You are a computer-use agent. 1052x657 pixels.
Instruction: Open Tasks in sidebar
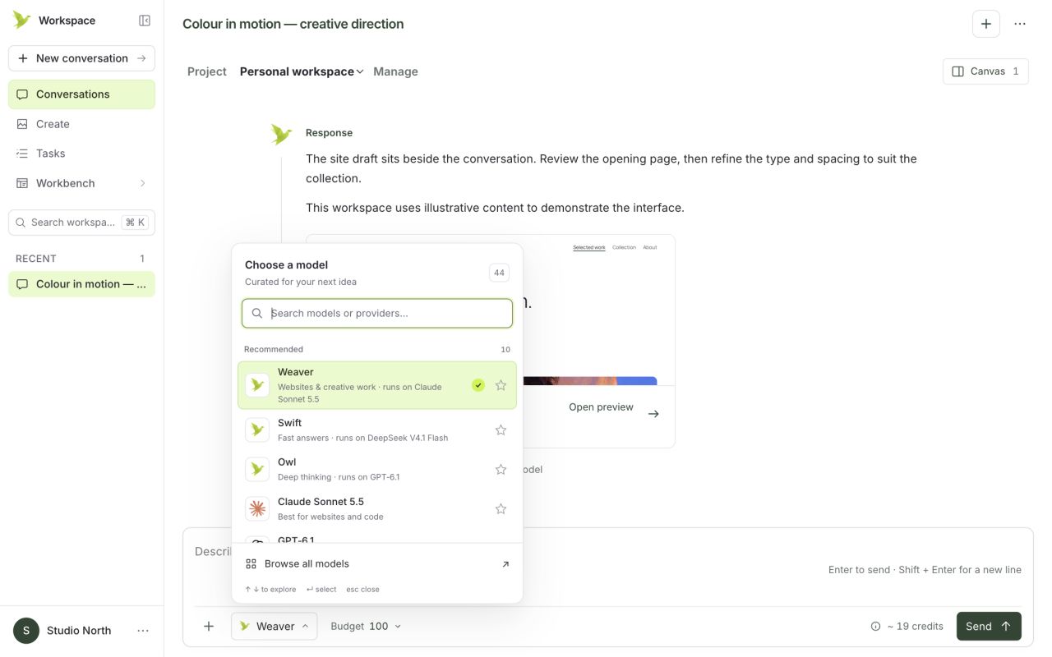[x=81, y=154]
